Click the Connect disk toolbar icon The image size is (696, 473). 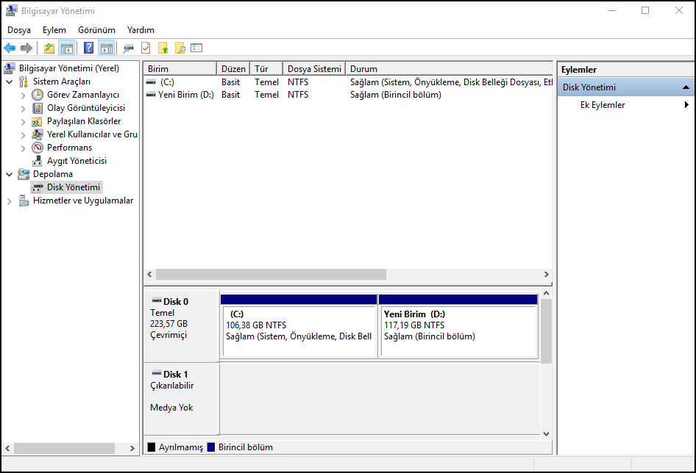tap(128, 48)
